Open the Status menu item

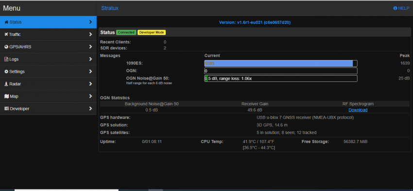pyautogui.click(x=48, y=22)
